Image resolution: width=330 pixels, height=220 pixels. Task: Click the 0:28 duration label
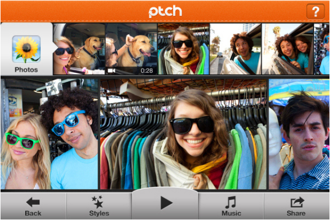(146, 71)
